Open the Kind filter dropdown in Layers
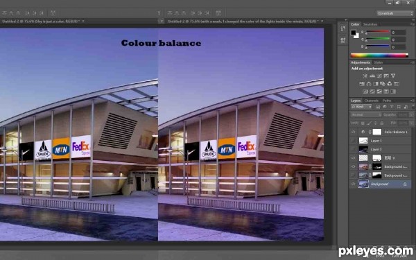This screenshot has height=260, width=416. coord(361,107)
